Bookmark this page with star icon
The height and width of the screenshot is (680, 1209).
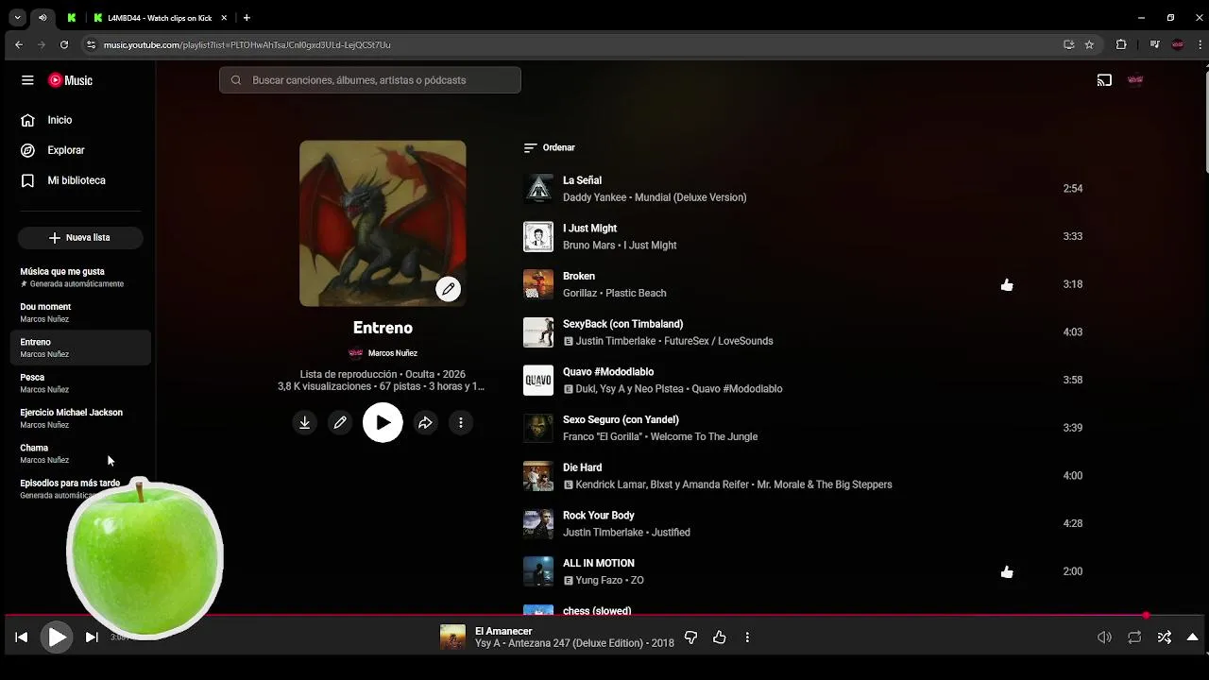pyautogui.click(x=1089, y=44)
